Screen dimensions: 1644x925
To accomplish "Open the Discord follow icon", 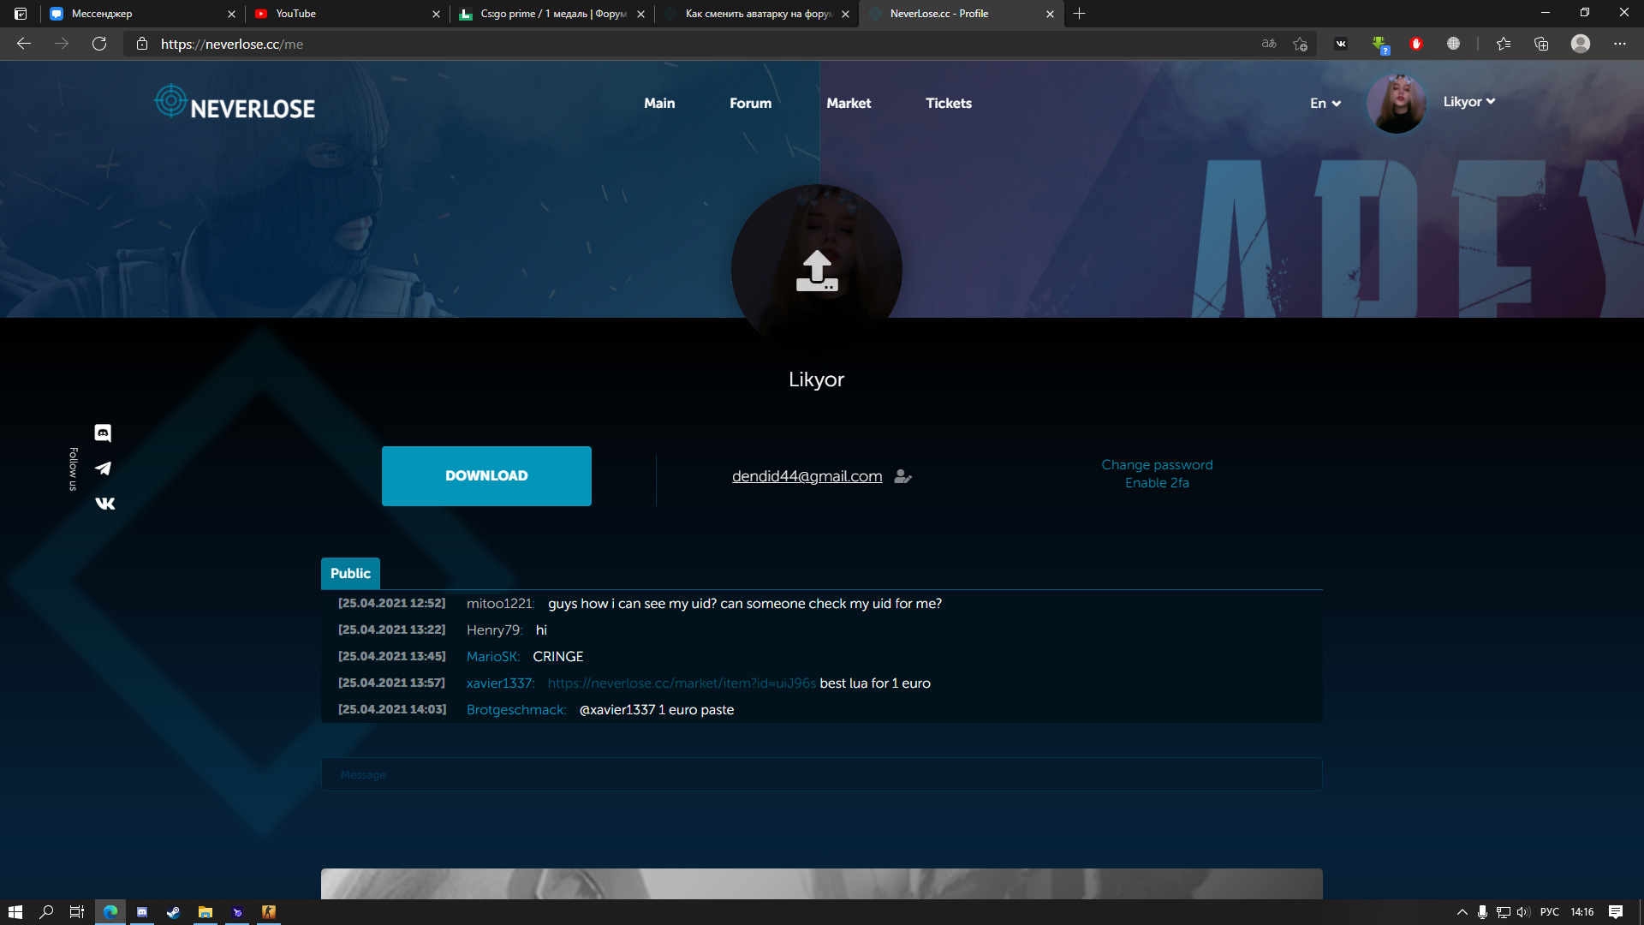I will 103,433.
